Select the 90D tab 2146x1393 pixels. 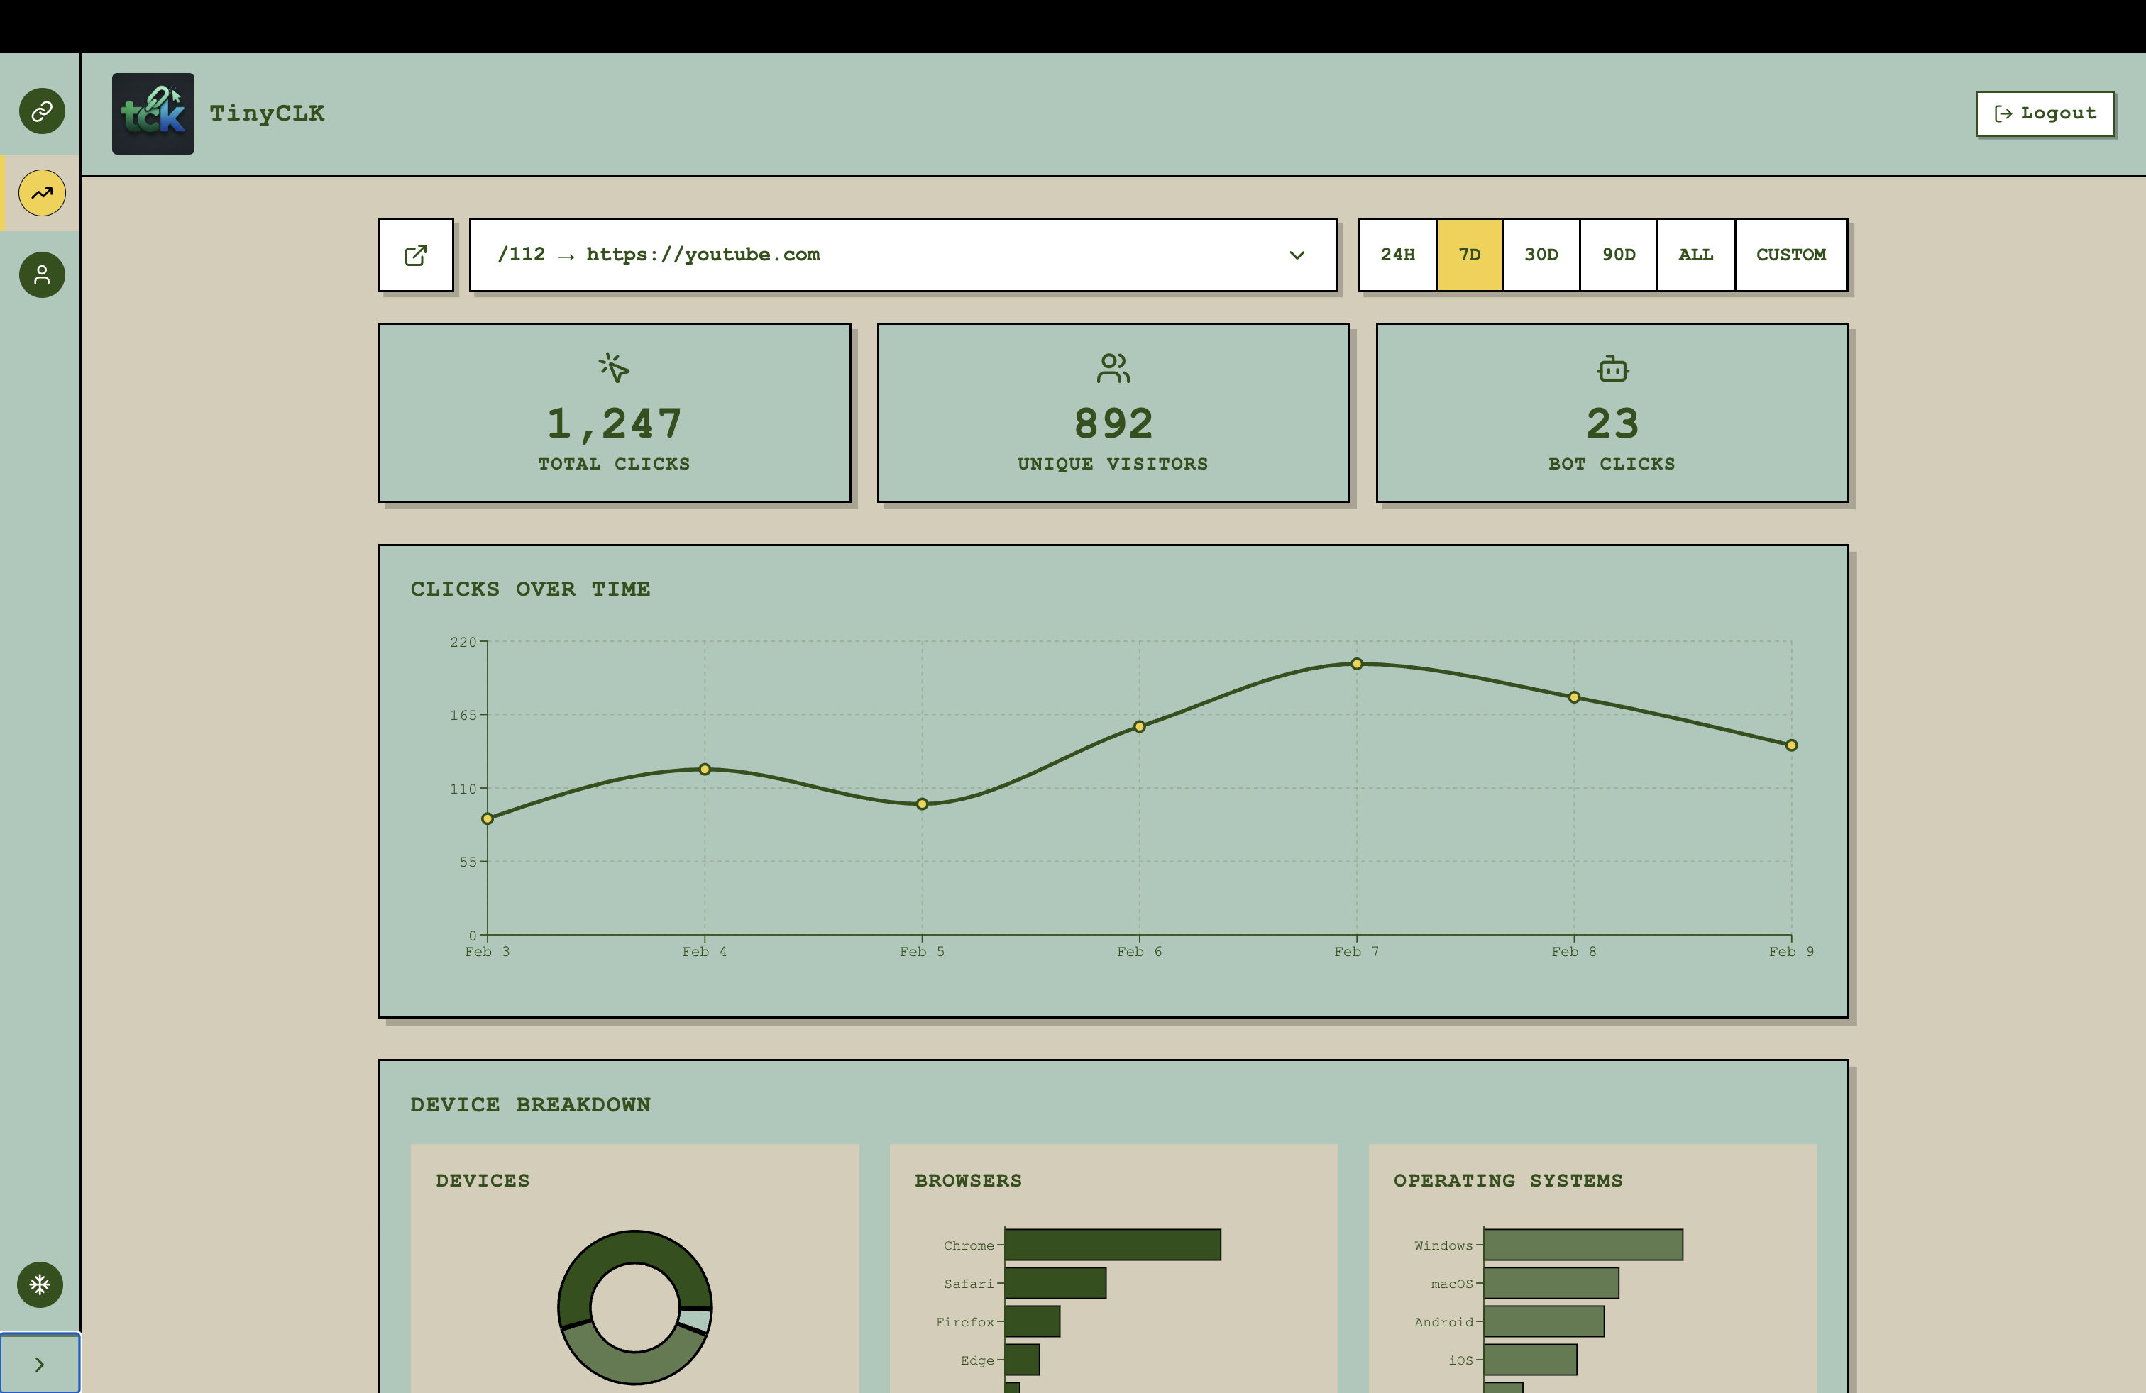click(x=1617, y=255)
